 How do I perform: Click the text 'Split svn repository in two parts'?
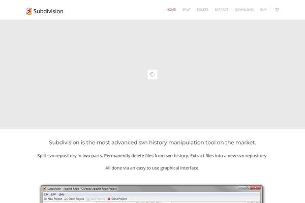pyautogui.click(x=70, y=156)
